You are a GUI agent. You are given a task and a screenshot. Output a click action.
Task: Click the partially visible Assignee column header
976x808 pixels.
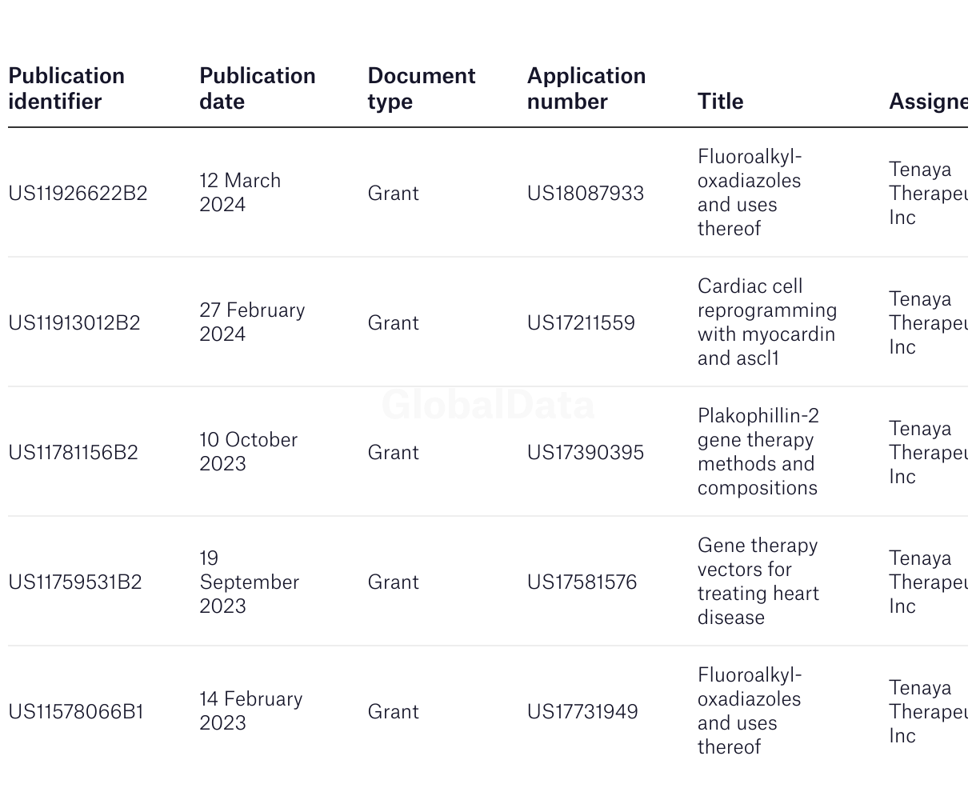coord(928,101)
